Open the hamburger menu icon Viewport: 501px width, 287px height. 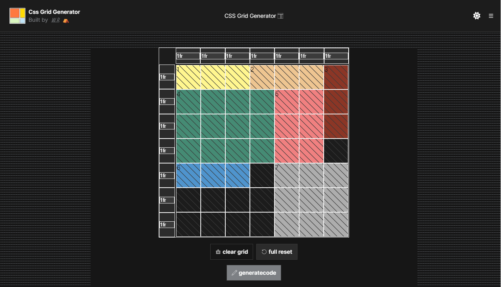click(x=491, y=16)
